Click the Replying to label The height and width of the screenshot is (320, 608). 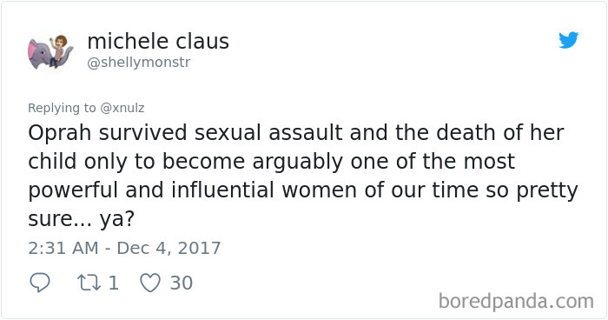(62, 108)
